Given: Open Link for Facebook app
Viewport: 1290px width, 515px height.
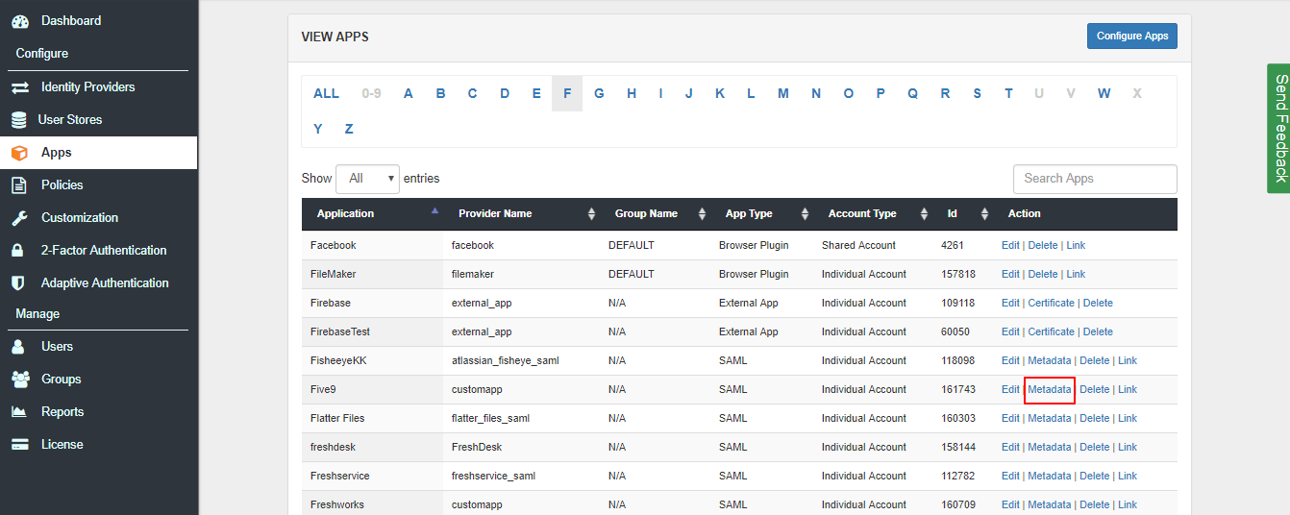Looking at the screenshot, I should coord(1076,245).
